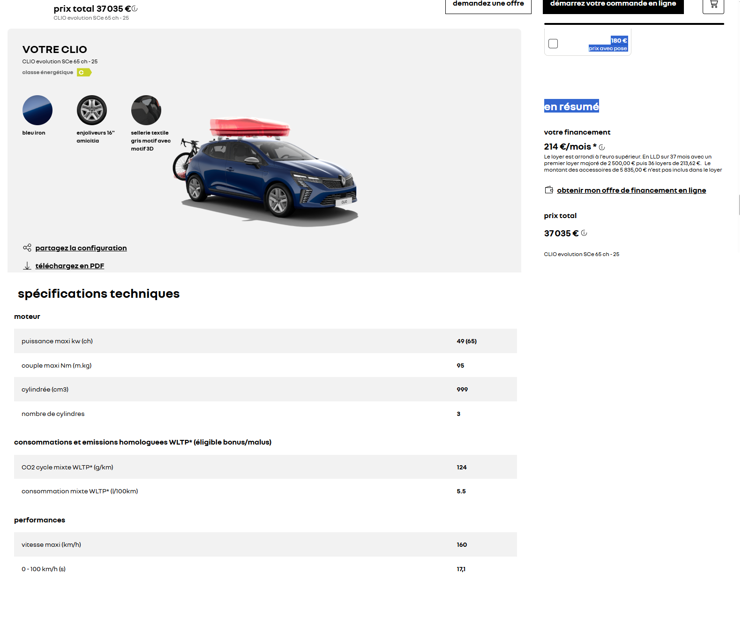Image resolution: width=750 pixels, height=619 pixels.
Task: Click the '17,1' acceleration value
Action: [461, 569]
